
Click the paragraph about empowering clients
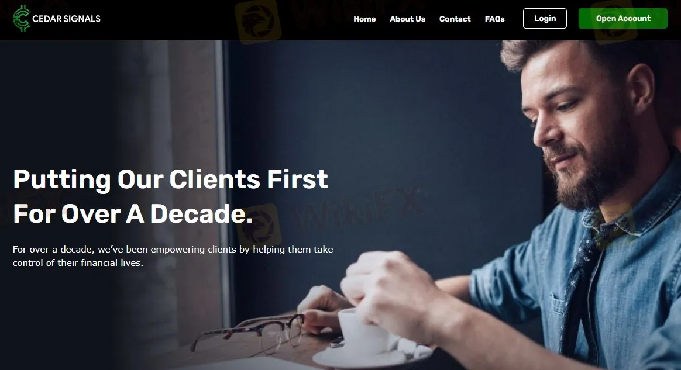173,256
